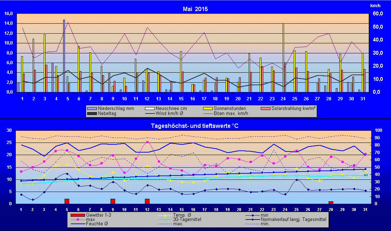Select the Normalverlauf langj. Tagesmittel legend entry
Viewport: 391px width, 231px height.
286,219
